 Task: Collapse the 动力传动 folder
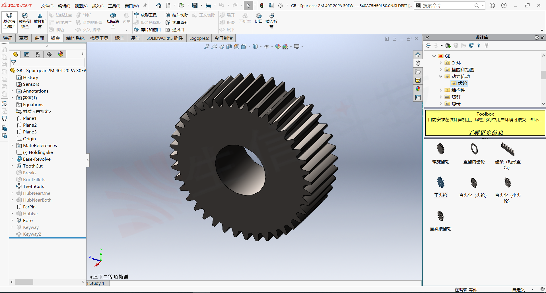(440, 76)
